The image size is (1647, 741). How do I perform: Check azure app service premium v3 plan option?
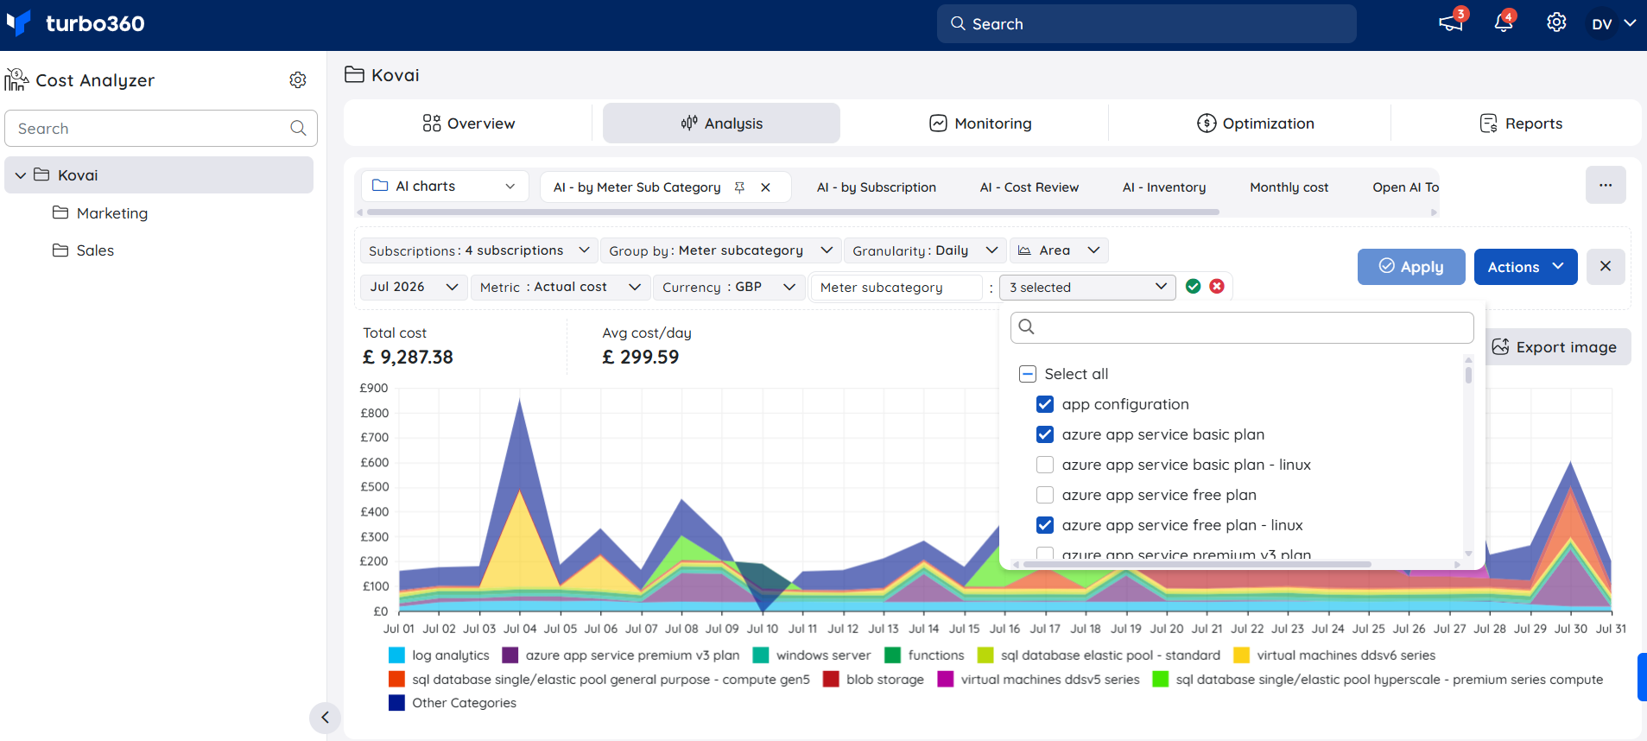click(x=1045, y=554)
